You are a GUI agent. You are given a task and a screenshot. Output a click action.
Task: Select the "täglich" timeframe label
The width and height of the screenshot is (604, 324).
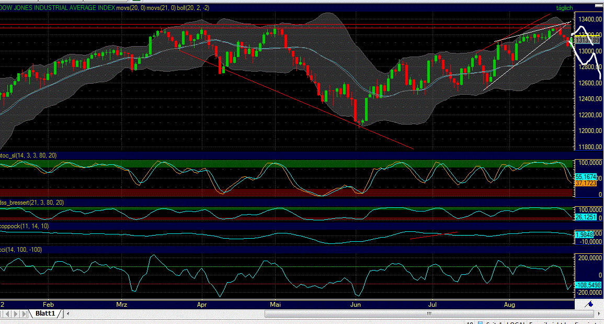click(x=565, y=8)
